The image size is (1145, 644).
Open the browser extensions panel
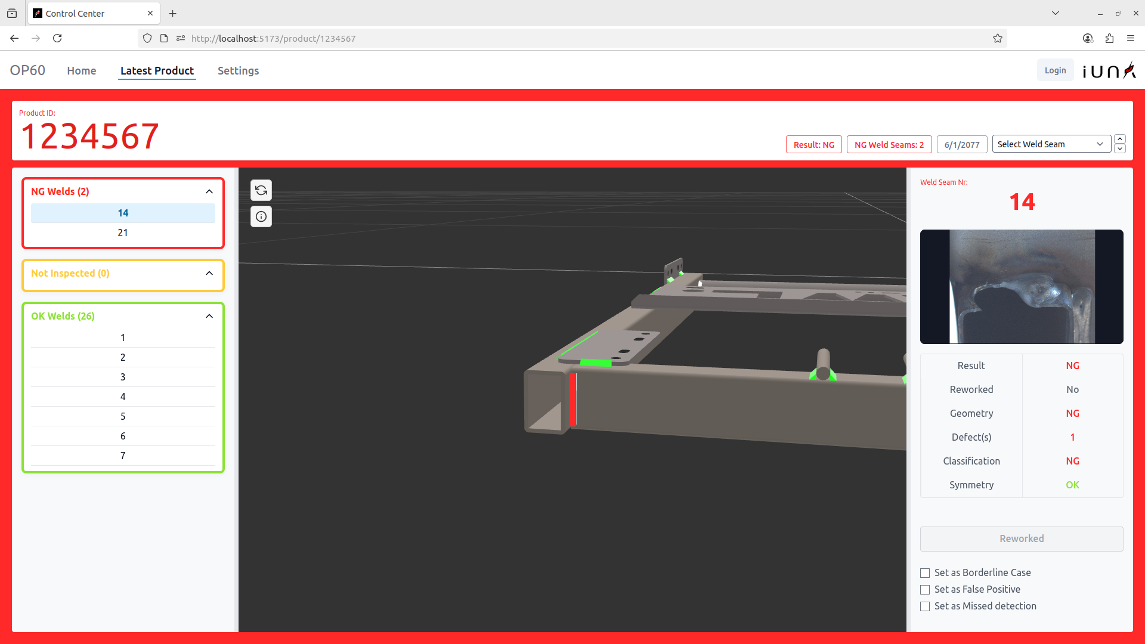1109,38
